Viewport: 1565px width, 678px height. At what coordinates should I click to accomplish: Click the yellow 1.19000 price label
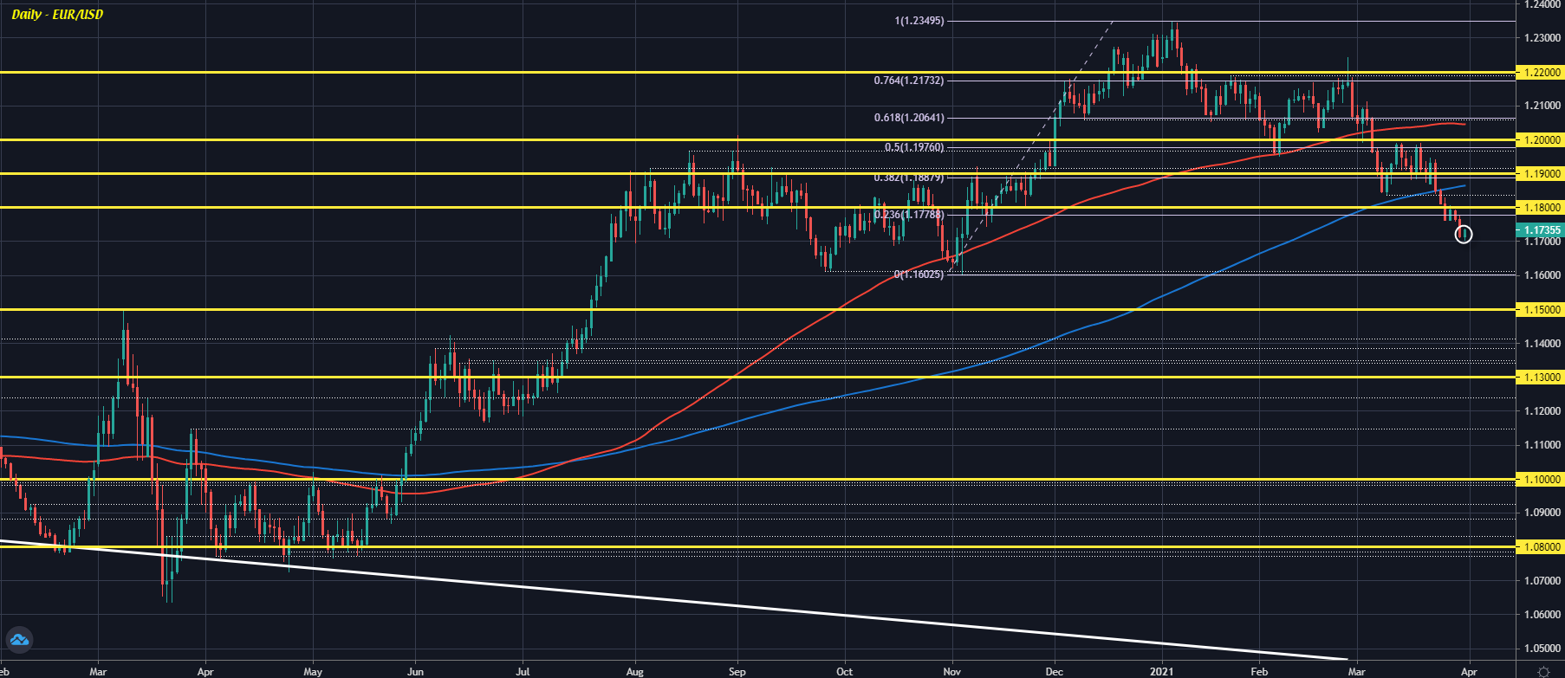click(1540, 174)
